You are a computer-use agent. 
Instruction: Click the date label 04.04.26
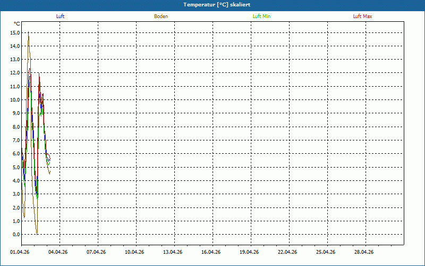pos(58,252)
